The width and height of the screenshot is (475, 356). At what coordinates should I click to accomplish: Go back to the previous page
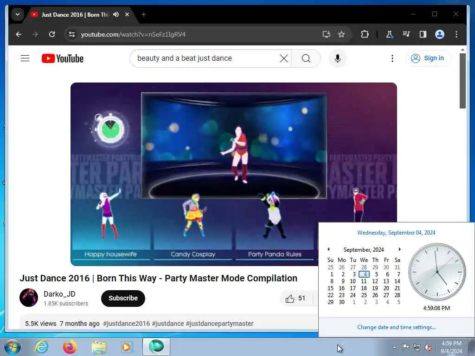coord(19,34)
